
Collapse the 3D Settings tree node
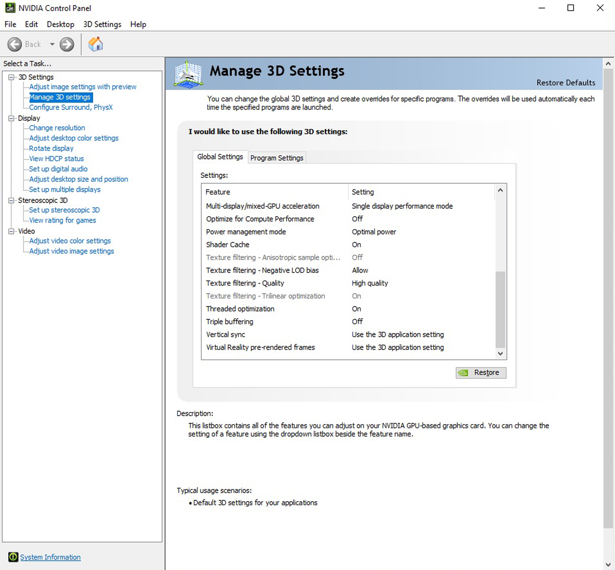pos(11,77)
